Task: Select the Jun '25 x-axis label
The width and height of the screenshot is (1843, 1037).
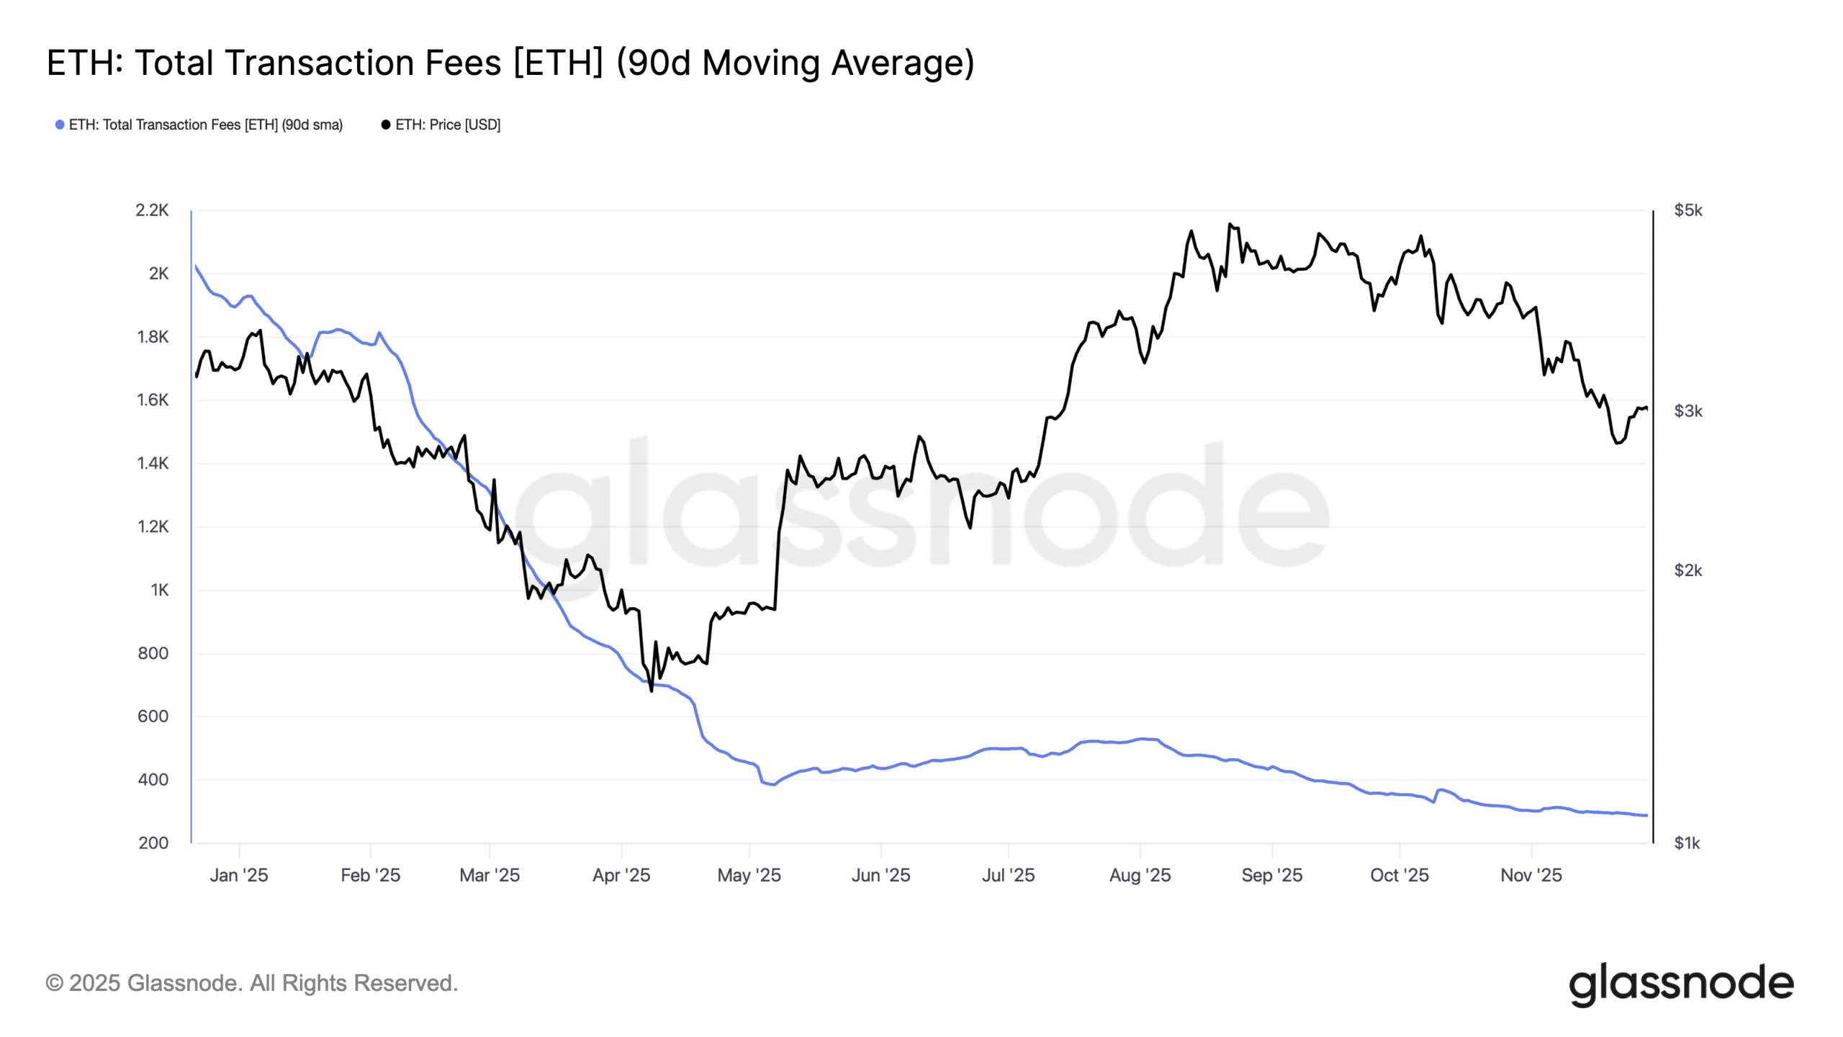Action: point(880,875)
